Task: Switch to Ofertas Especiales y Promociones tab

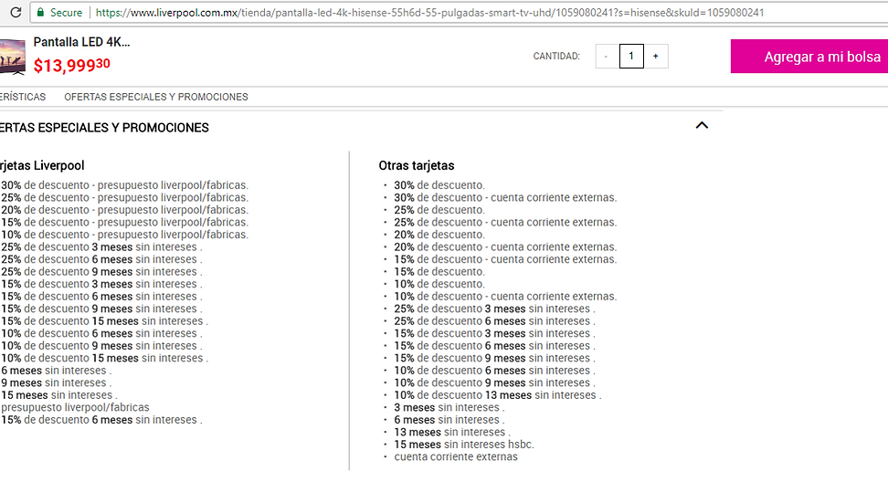Action: click(x=155, y=97)
